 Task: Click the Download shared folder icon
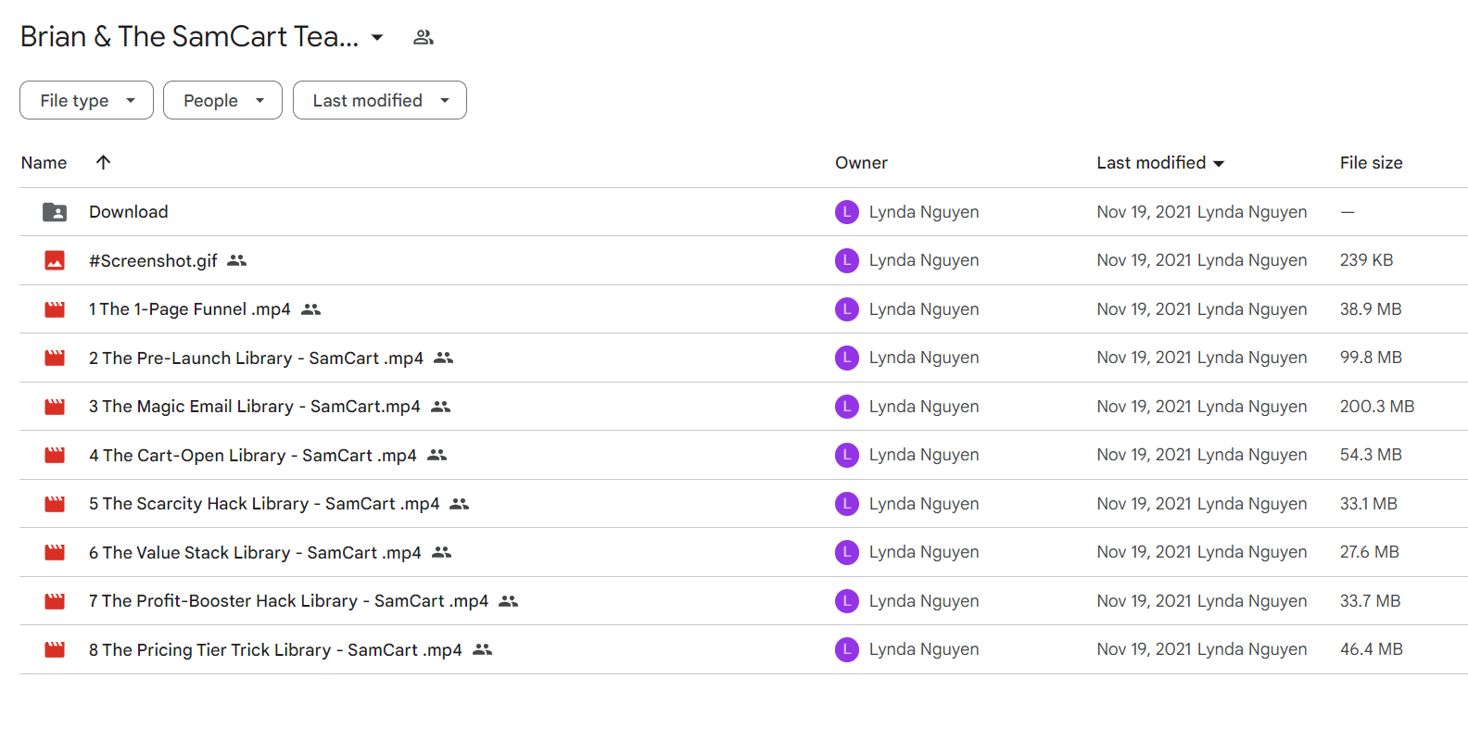click(55, 212)
